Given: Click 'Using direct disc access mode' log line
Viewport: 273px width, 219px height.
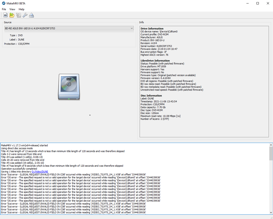Looking at the screenshot, I should coord(17,148).
